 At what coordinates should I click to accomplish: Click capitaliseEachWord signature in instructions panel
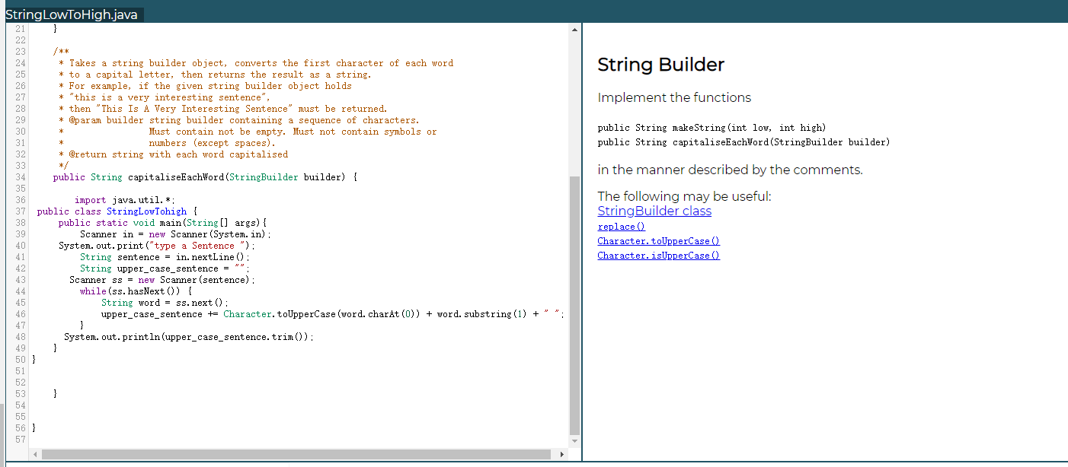point(743,142)
